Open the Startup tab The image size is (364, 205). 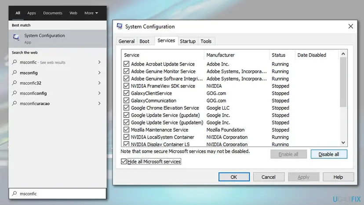[x=188, y=41]
